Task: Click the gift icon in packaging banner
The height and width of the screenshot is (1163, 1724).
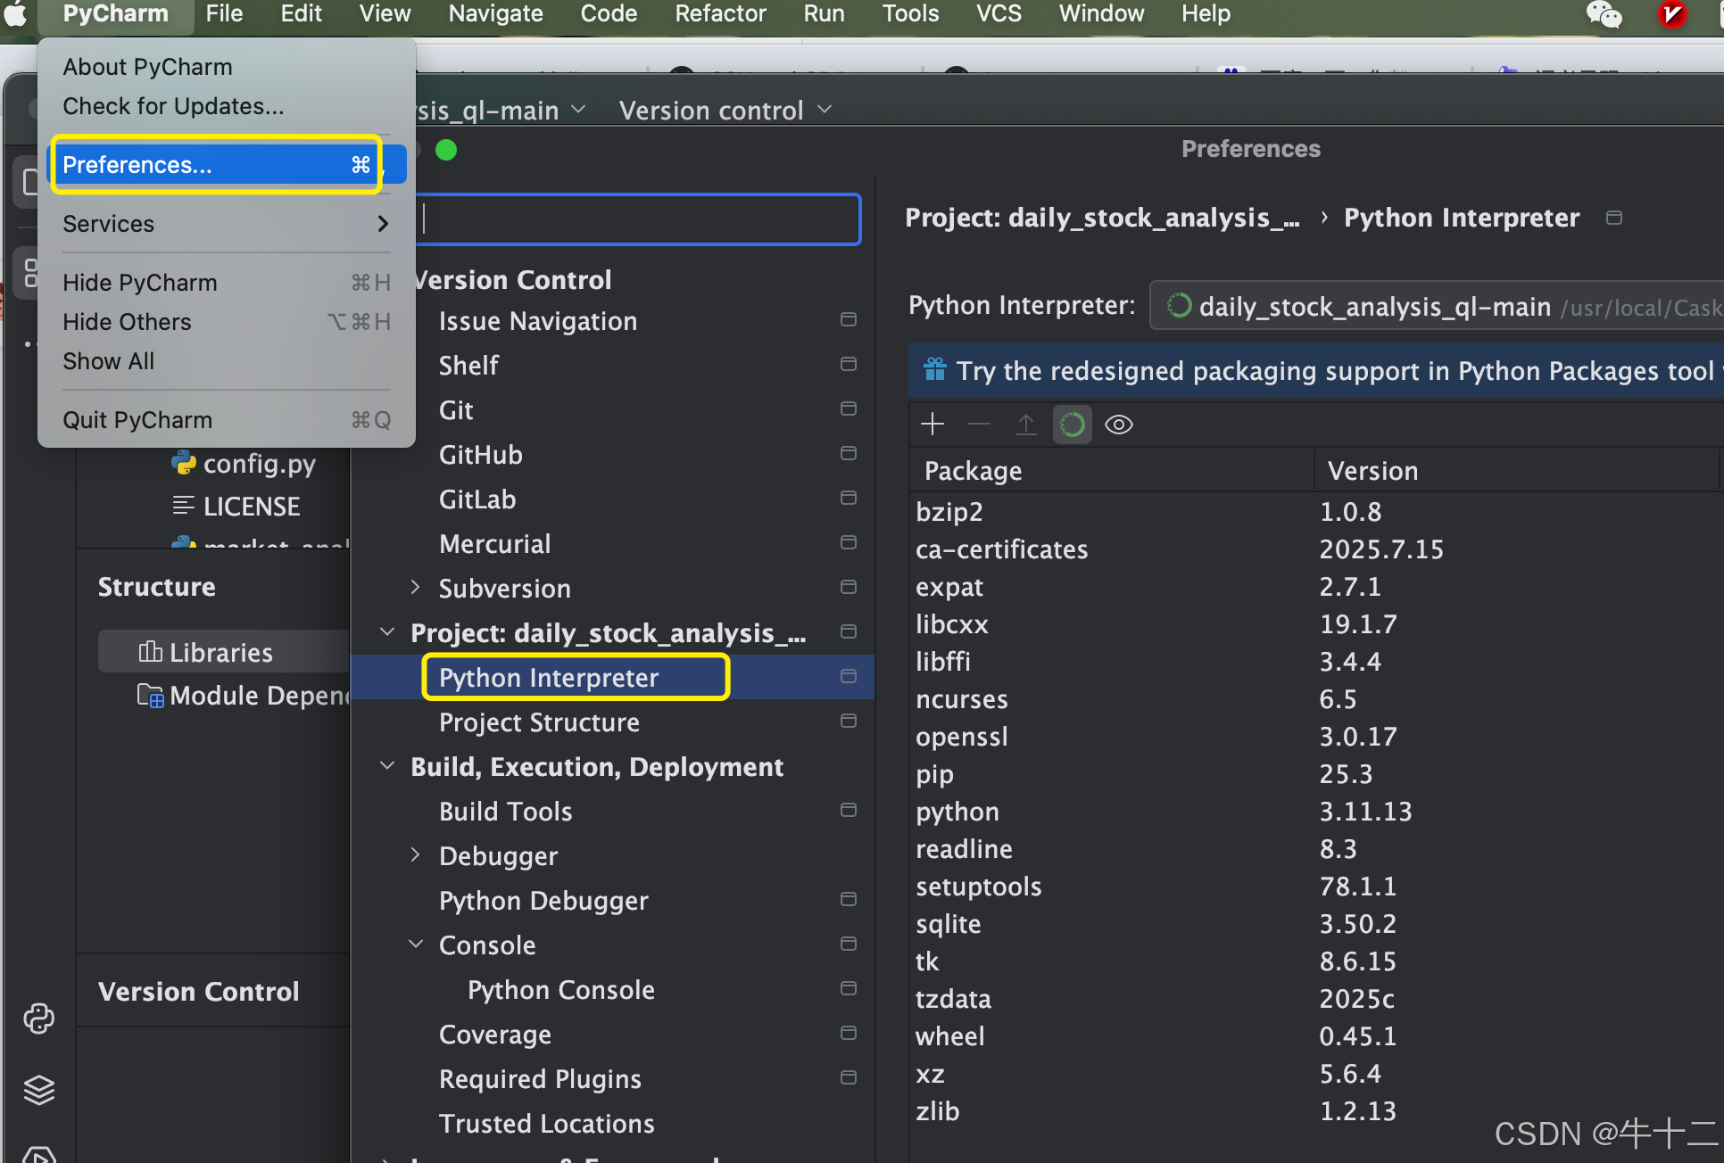Action: click(934, 370)
